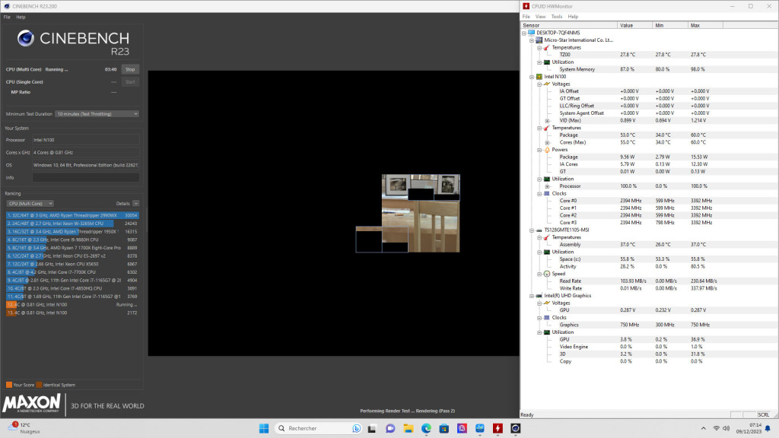Select the TZ00 temperature row
This screenshot has height=438, width=779.
(x=650, y=55)
